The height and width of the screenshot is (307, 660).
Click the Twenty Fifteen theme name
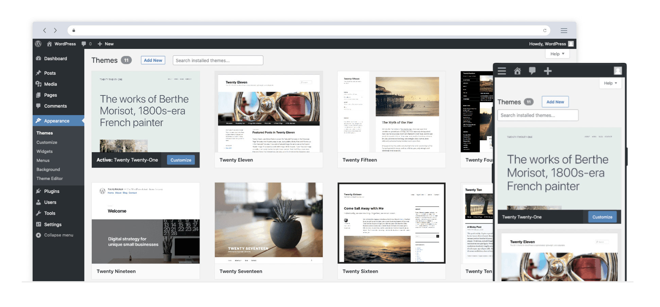point(360,160)
